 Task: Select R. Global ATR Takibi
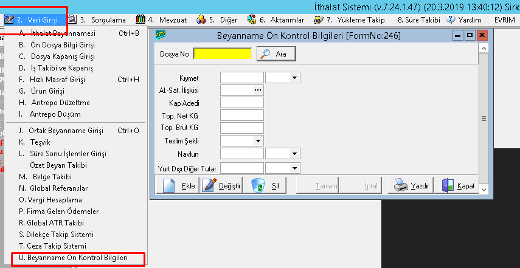click(76, 223)
